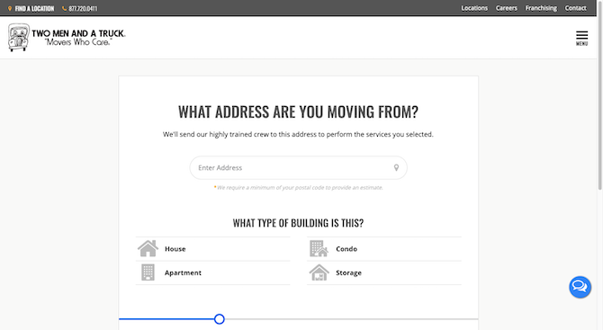Call the 877.720.0411 phone link
This screenshot has height=330, width=603.
point(83,8)
